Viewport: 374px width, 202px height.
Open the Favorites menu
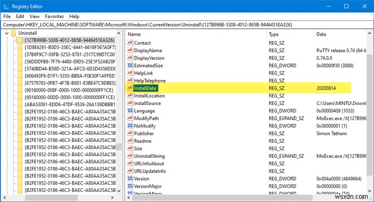click(x=54, y=17)
